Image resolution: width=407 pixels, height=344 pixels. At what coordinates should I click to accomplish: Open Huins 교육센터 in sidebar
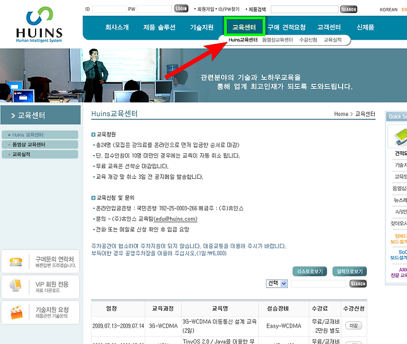(40, 135)
